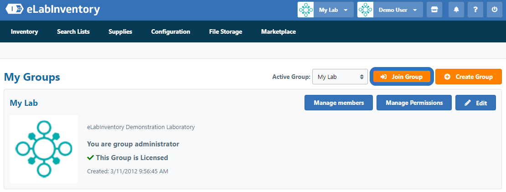
Task: Open the Search Lists menu
Action: click(73, 32)
